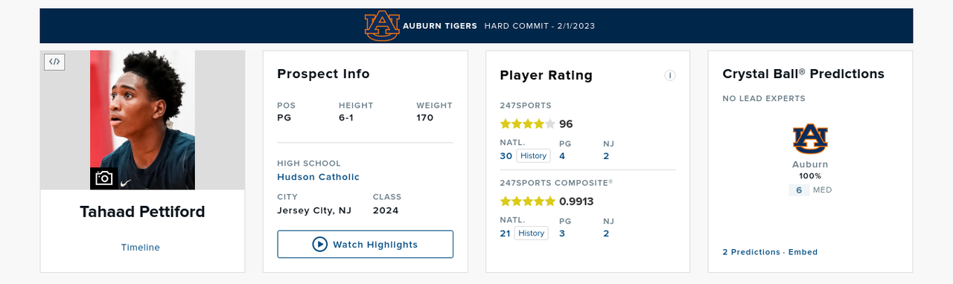
Task: Click the national rank 30 link
Action: (x=506, y=155)
